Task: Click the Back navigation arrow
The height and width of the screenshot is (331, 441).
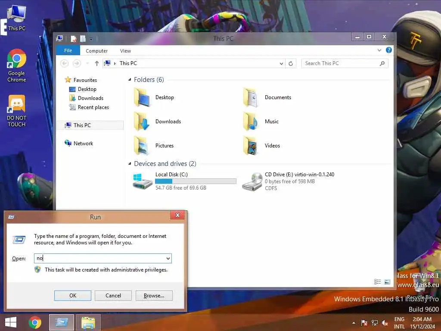Action: click(x=65, y=63)
